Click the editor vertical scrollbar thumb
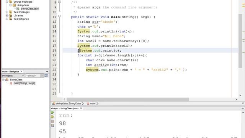 (x=240, y=41)
